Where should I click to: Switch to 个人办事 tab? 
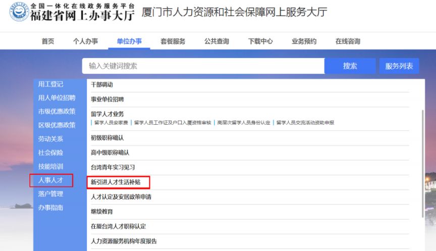coord(86,41)
